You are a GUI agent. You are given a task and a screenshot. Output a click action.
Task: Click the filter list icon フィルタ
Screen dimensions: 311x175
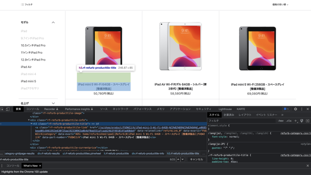tap(27, 4)
